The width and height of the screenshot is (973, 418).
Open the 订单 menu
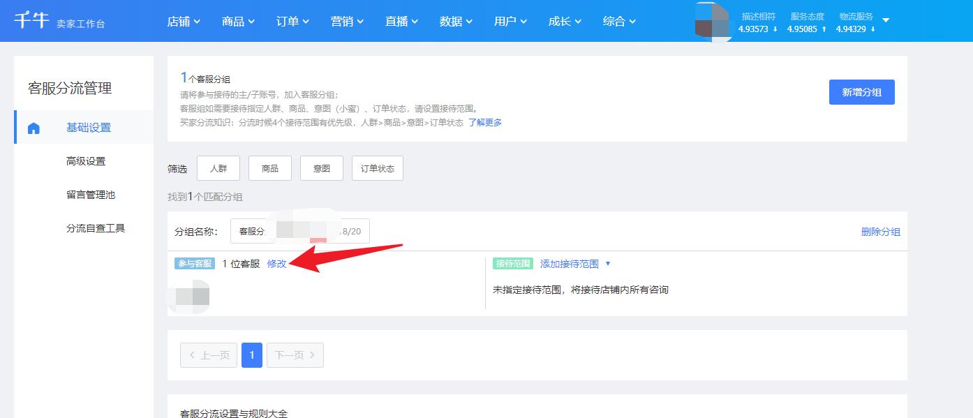[292, 21]
